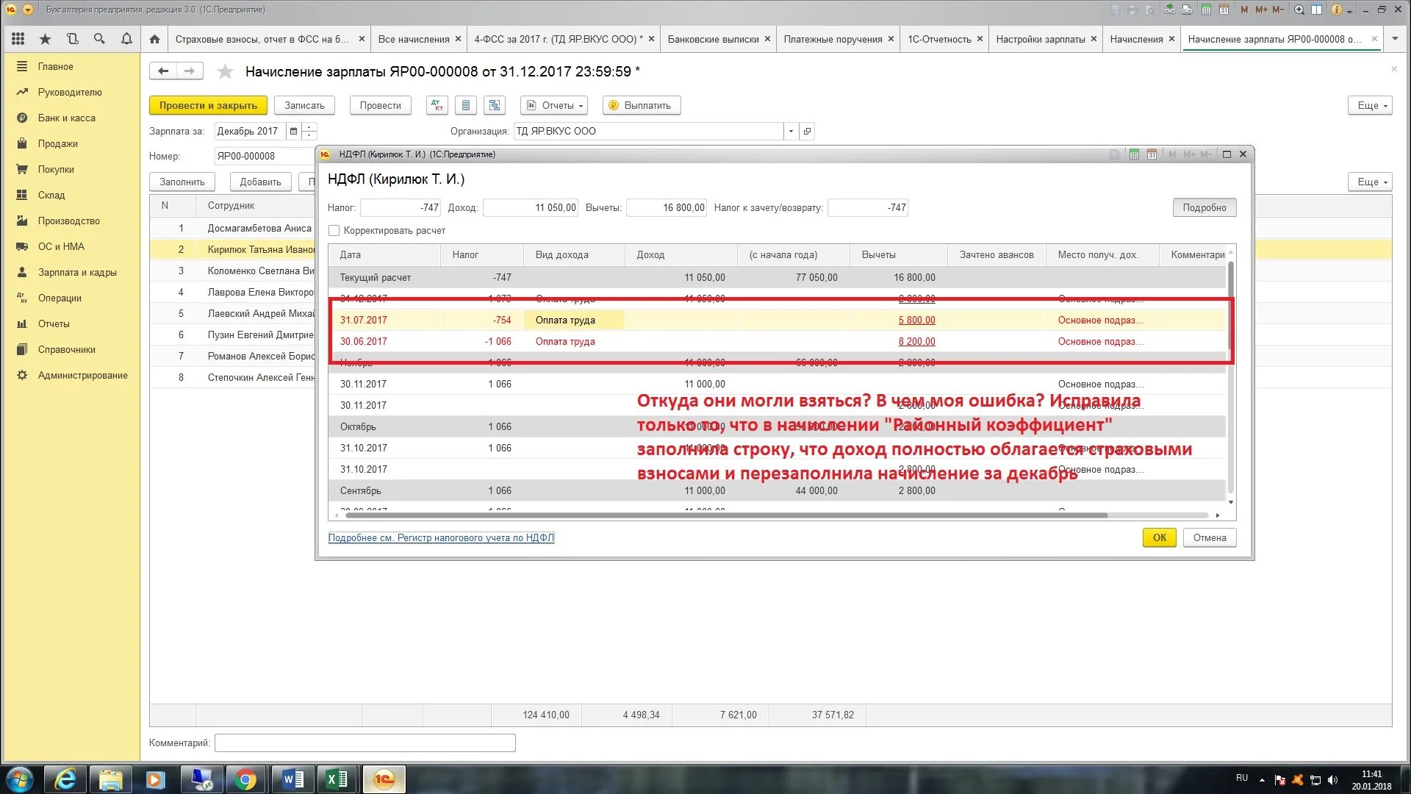This screenshot has width=1411, height=794.
Task: Click the M+ memory add button
Action: [x=1261, y=10]
